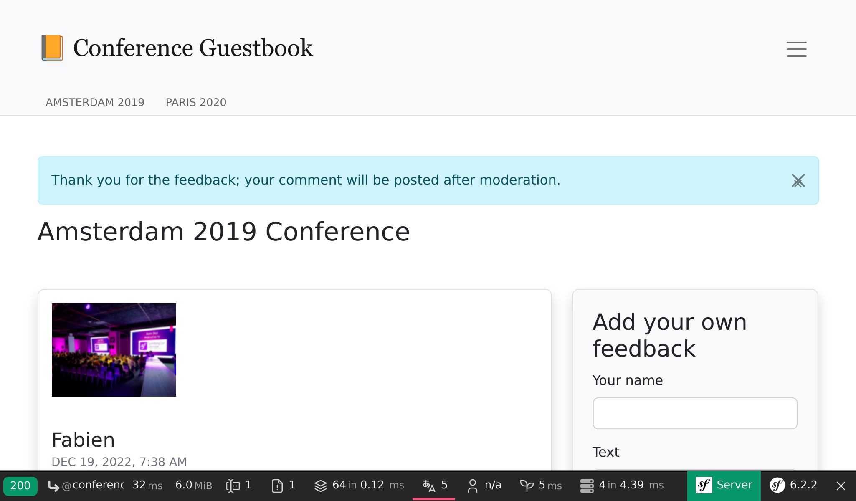The width and height of the screenshot is (856, 501).
Task: Close the feedback thank-you notification banner
Action: click(798, 180)
